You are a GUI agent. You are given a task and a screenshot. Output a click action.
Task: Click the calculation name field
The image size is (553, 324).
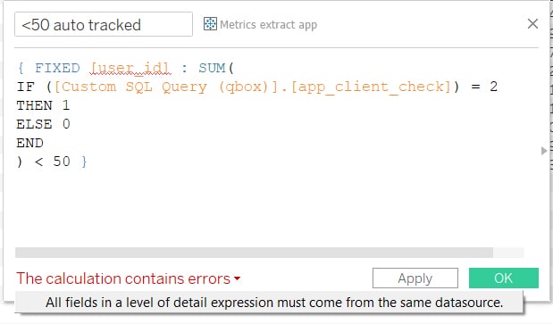tap(104, 24)
